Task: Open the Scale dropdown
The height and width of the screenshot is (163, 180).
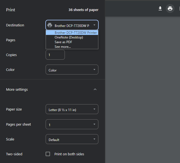Action: pos(72,139)
